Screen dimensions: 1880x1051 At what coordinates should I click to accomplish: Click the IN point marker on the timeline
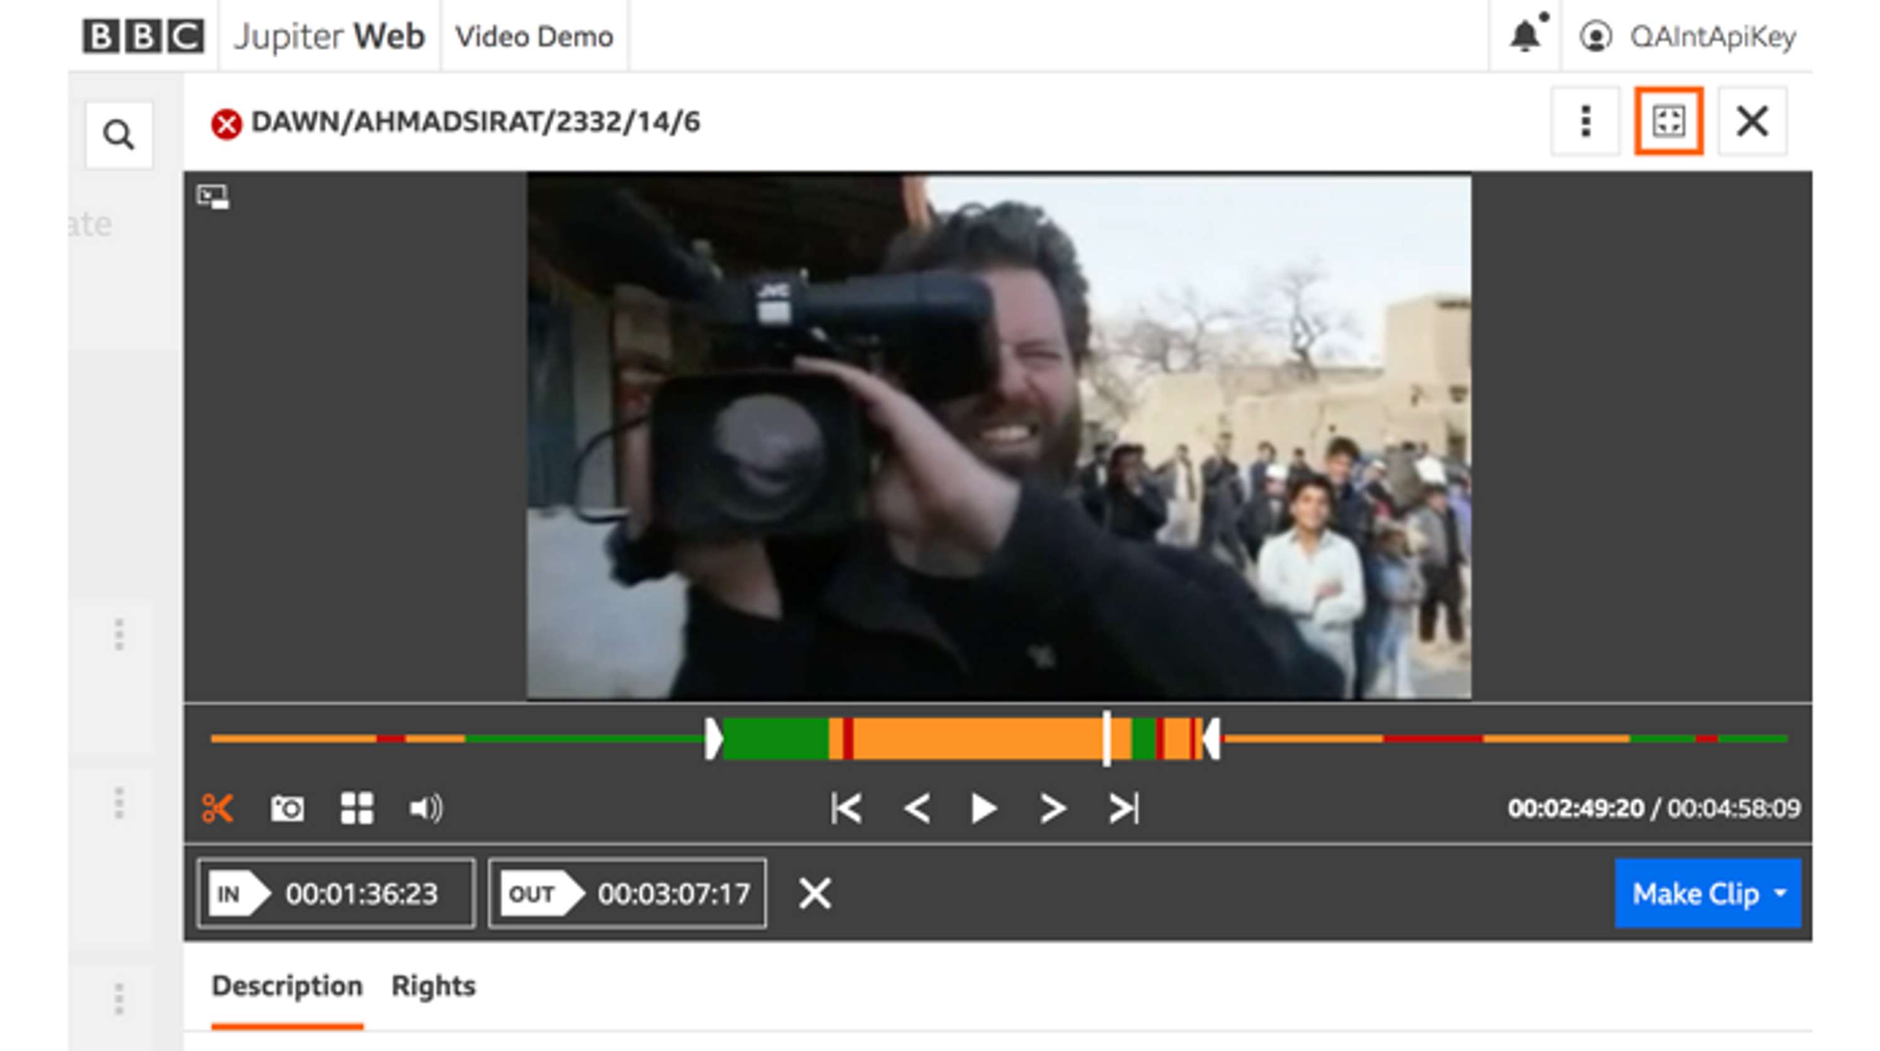click(x=714, y=740)
